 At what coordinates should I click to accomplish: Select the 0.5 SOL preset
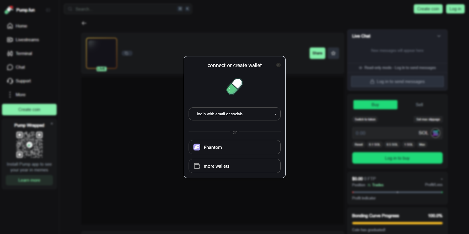pos(392,144)
